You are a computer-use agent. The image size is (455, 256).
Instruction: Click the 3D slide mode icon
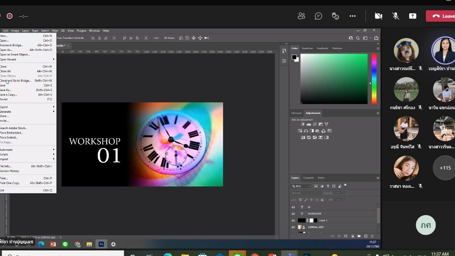pyautogui.click(x=200, y=38)
